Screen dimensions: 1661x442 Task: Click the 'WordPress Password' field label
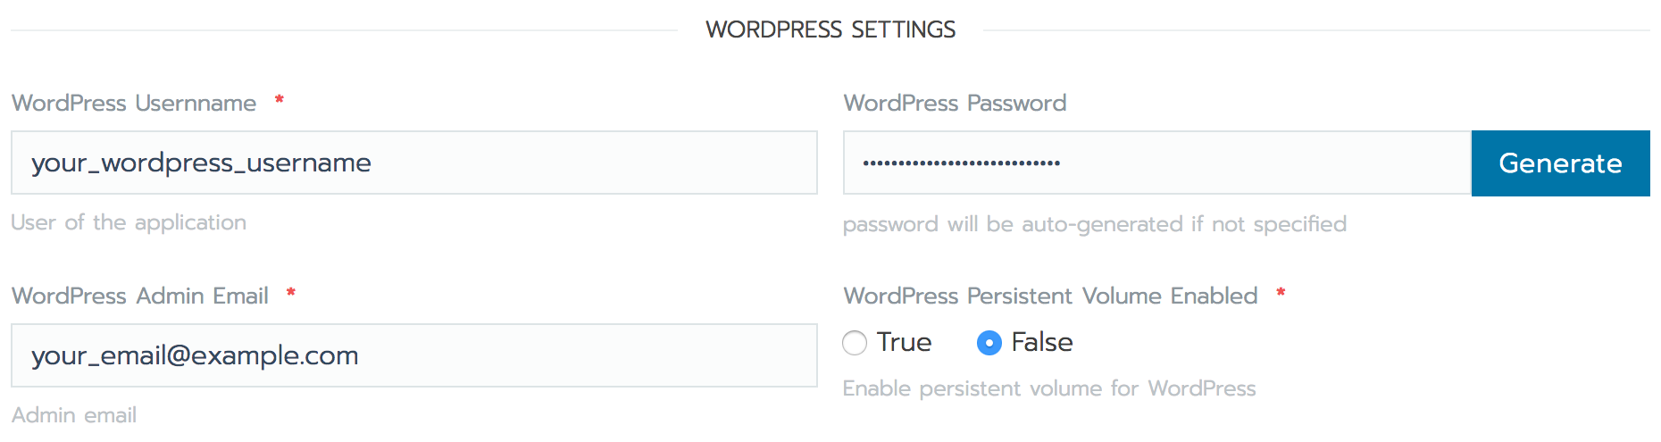click(x=955, y=103)
